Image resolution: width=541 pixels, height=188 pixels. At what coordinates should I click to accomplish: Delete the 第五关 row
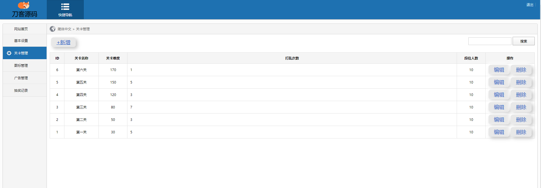coord(521,82)
